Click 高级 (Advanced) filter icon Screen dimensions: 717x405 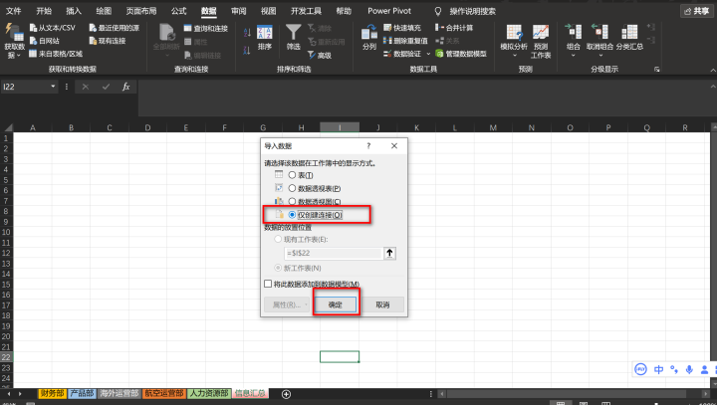click(312, 55)
